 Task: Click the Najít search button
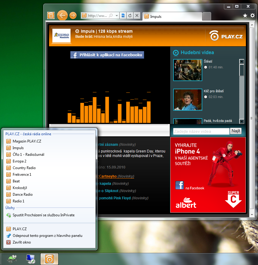point(236,131)
